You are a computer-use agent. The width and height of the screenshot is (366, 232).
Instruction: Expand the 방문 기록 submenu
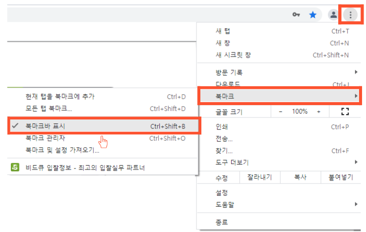279,72
